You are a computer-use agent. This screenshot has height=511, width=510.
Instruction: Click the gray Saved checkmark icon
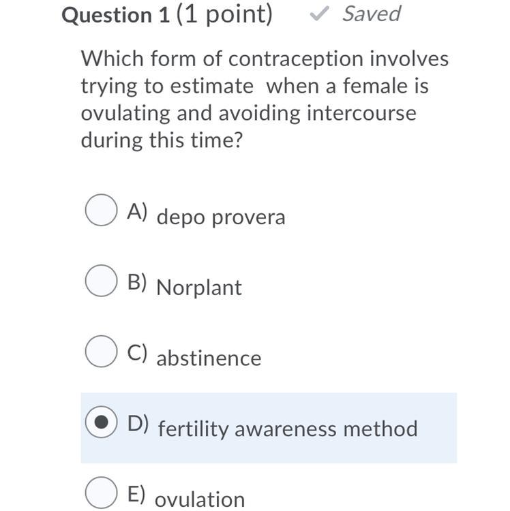point(319,14)
